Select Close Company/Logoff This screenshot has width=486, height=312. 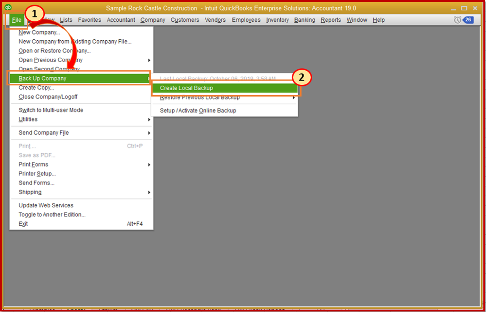tap(81, 97)
